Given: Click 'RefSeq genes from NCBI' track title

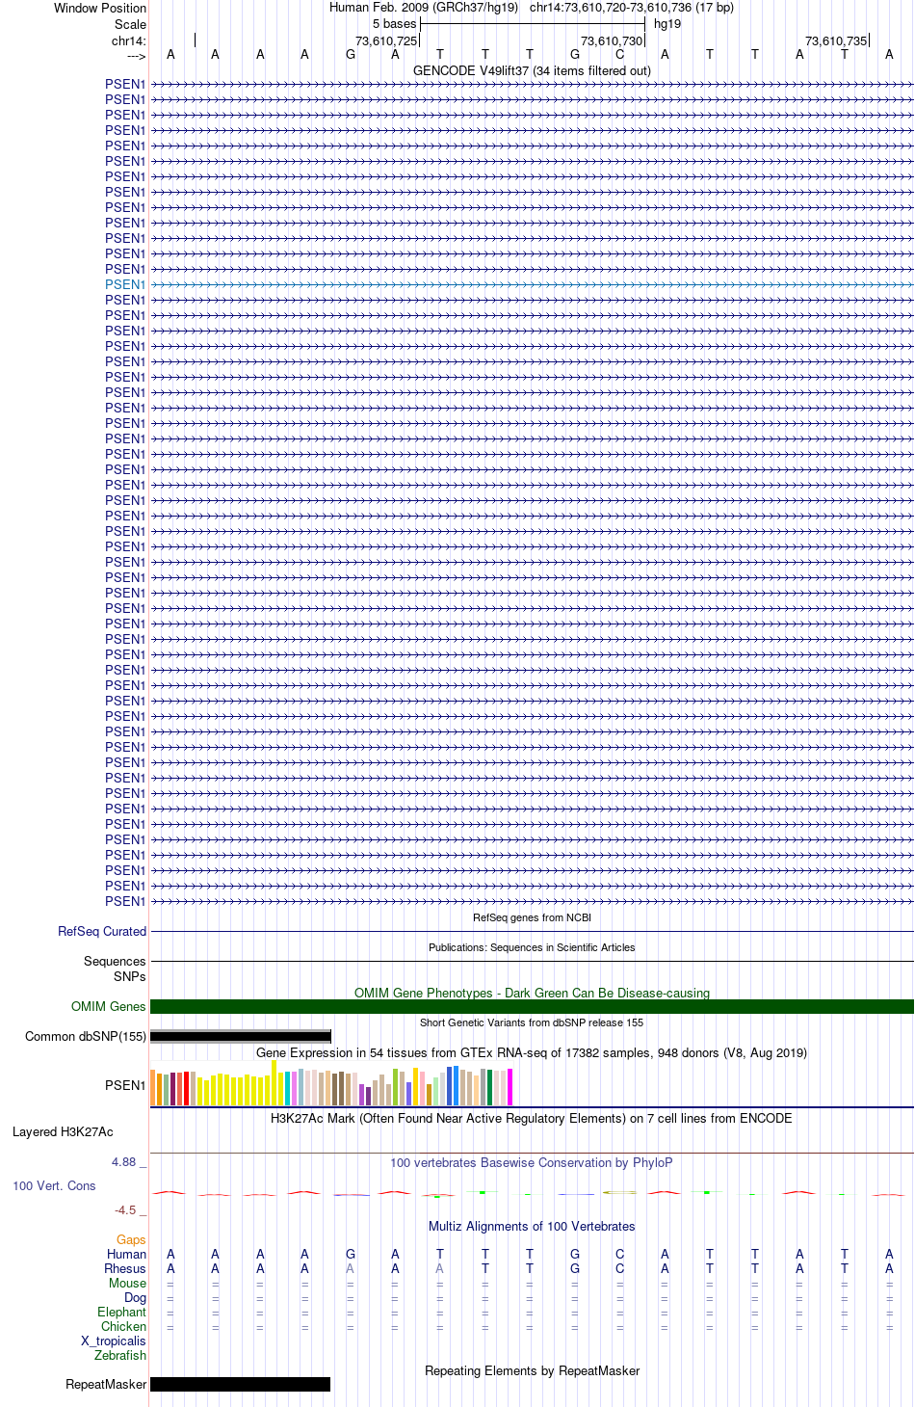Looking at the screenshot, I should [x=532, y=917].
